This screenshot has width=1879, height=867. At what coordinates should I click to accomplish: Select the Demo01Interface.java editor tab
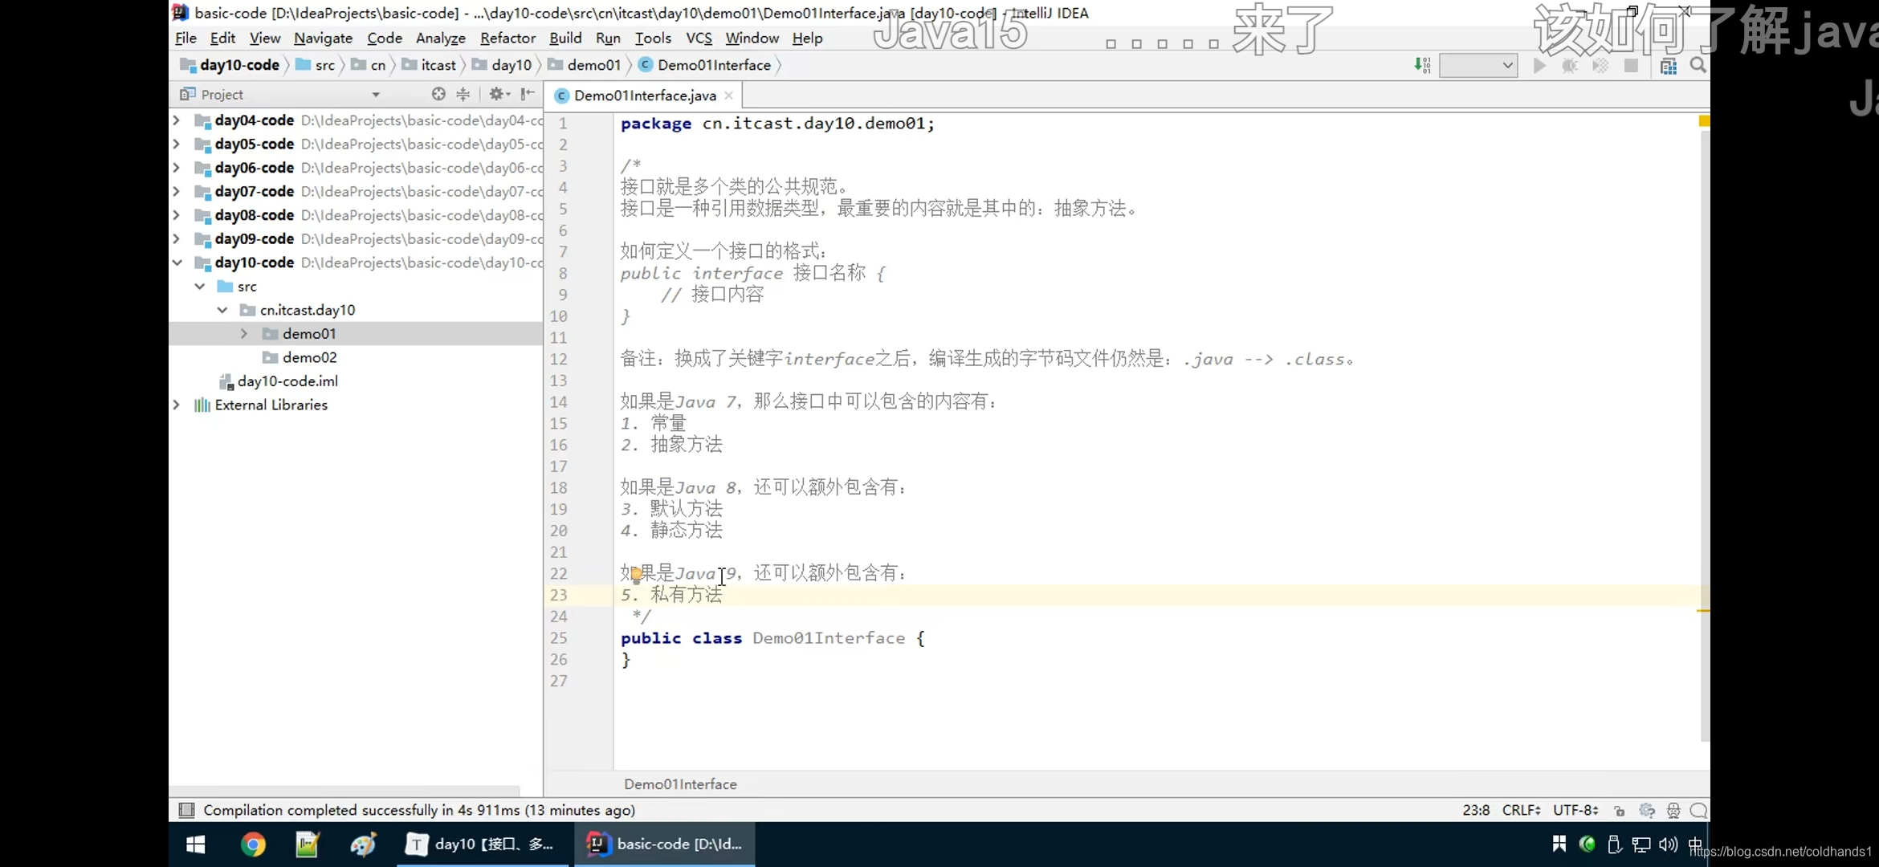pyautogui.click(x=644, y=96)
